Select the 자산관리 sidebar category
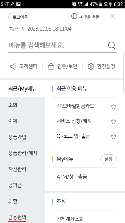 click(17, 169)
